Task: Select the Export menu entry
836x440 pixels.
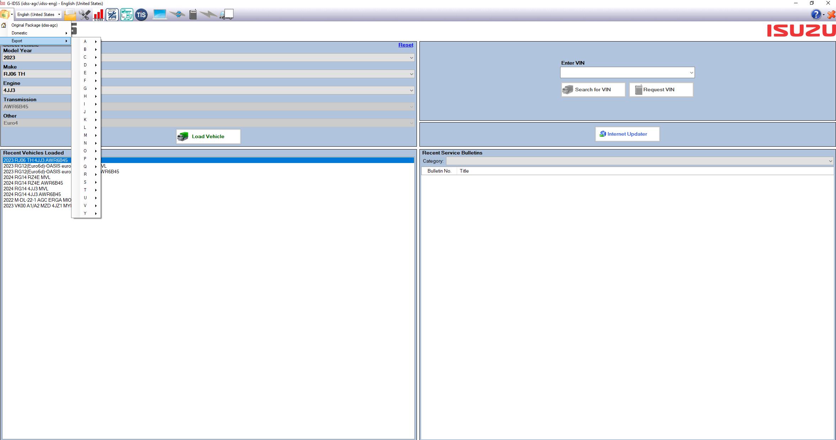Action: tap(36, 41)
